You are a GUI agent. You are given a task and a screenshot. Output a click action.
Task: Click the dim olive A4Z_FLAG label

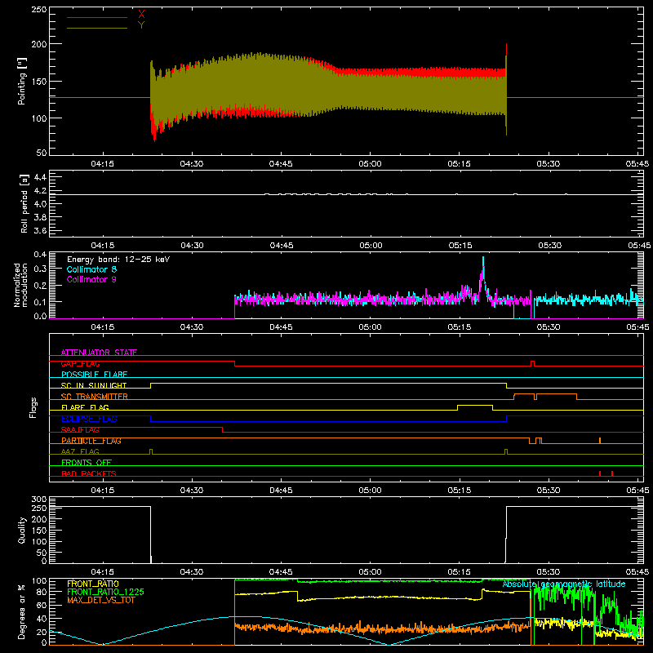(x=80, y=451)
